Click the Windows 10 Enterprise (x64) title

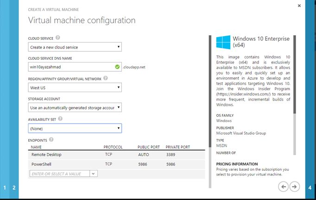(261, 42)
